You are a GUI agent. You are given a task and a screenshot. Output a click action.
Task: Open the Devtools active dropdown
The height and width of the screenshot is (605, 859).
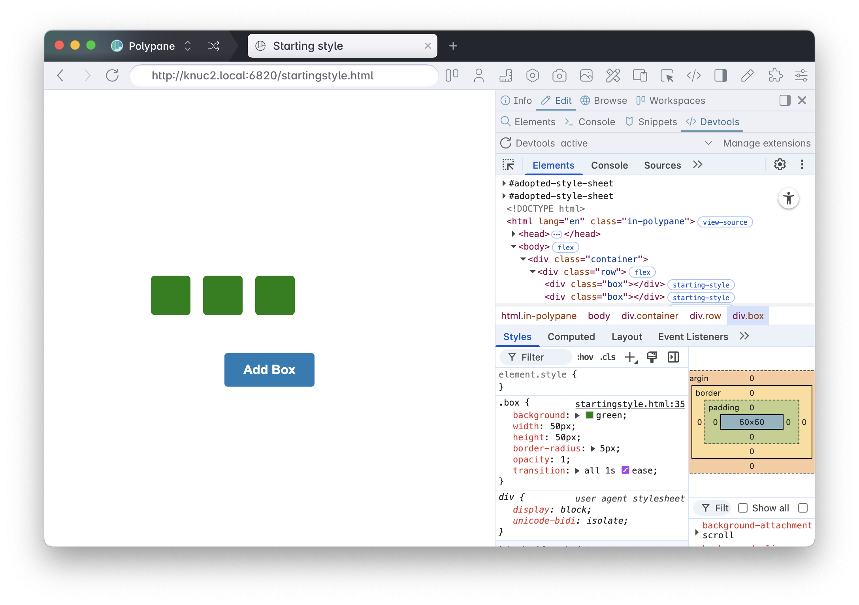(x=708, y=143)
